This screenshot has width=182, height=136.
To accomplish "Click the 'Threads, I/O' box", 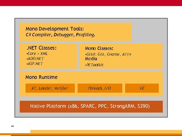I will 100,88.
